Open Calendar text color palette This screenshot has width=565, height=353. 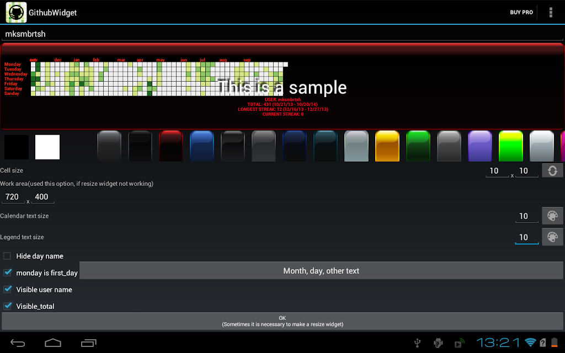552,216
